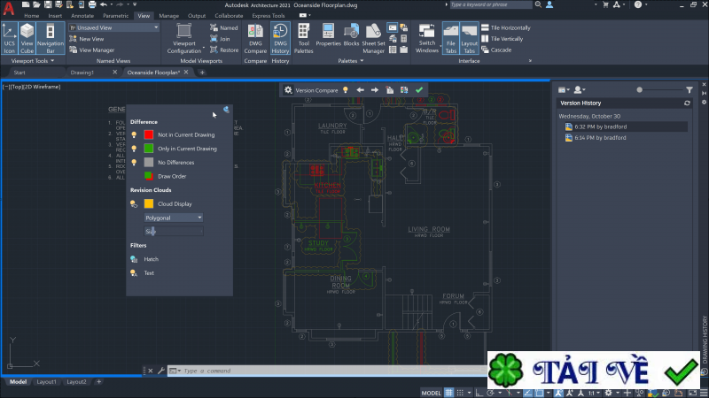
Task: Toggle the Hatch filter
Action: (133, 259)
